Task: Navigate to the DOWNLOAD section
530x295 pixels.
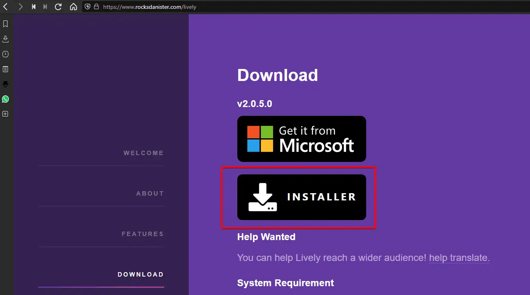Action: point(141,275)
